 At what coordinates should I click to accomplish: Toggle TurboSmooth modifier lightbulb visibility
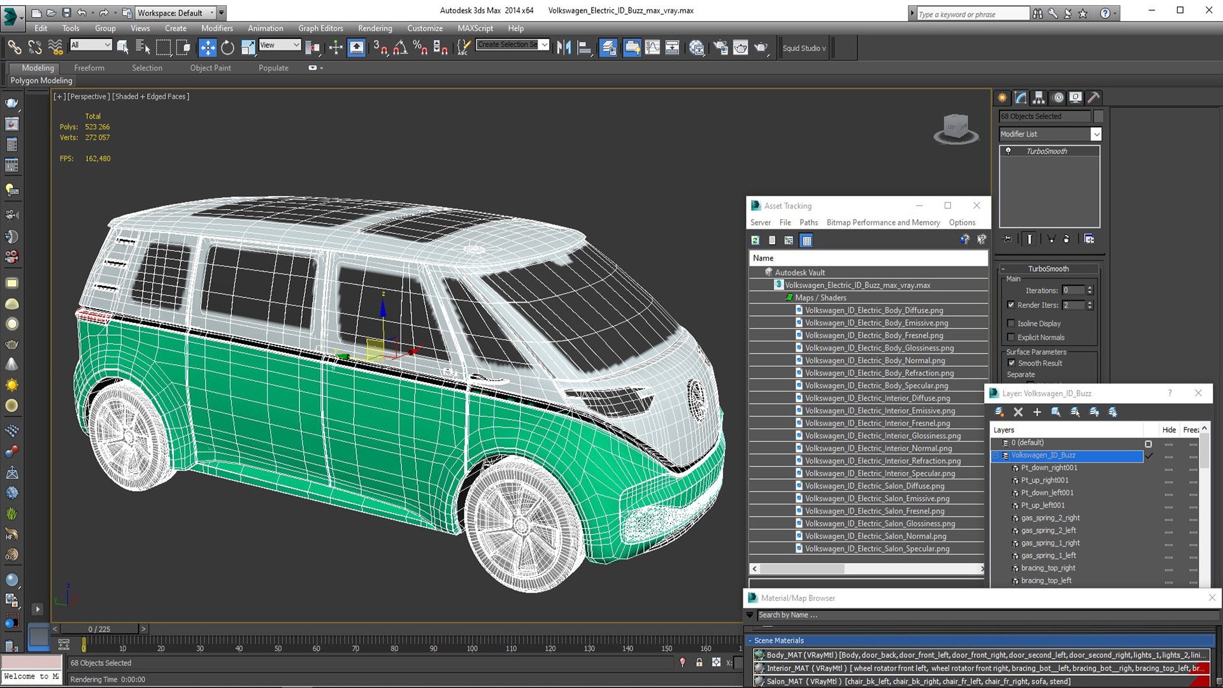tap(1008, 151)
